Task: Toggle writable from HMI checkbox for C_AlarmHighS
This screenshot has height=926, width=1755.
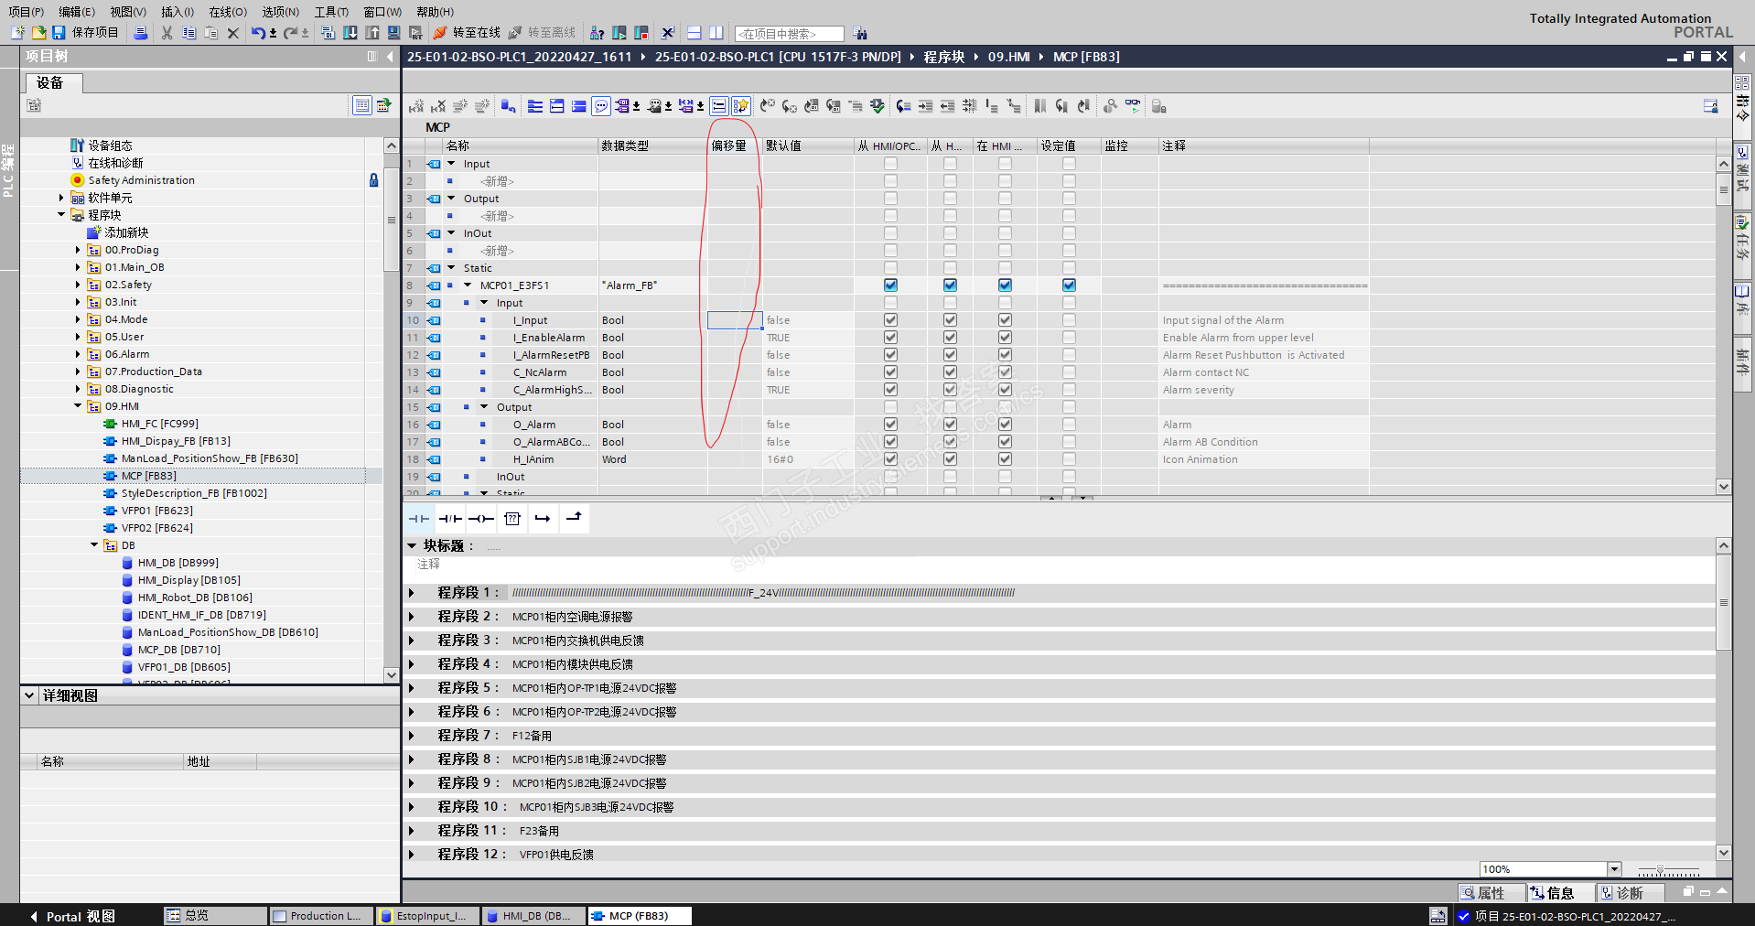Action: click(x=950, y=390)
